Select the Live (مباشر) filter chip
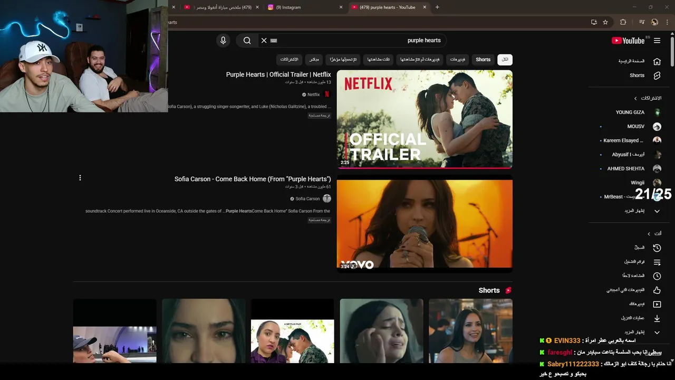The height and width of the screenshot is (380, 675). [314, 60]
